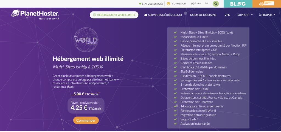This screenshot has width=281, height=132.
Task: Click checkmark beside Multi-Sites + Sites illimités
Action: [x=175, y=32]
